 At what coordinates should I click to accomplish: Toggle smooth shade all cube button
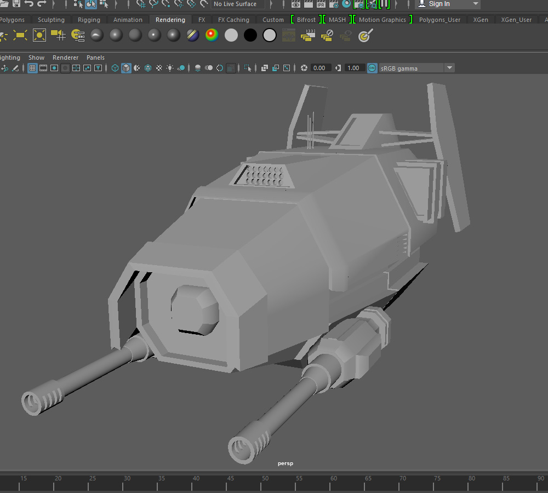[126, 68]
